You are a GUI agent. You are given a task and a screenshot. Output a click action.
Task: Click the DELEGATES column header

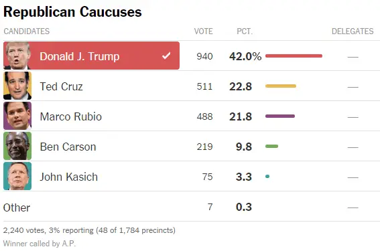point(353,31)
